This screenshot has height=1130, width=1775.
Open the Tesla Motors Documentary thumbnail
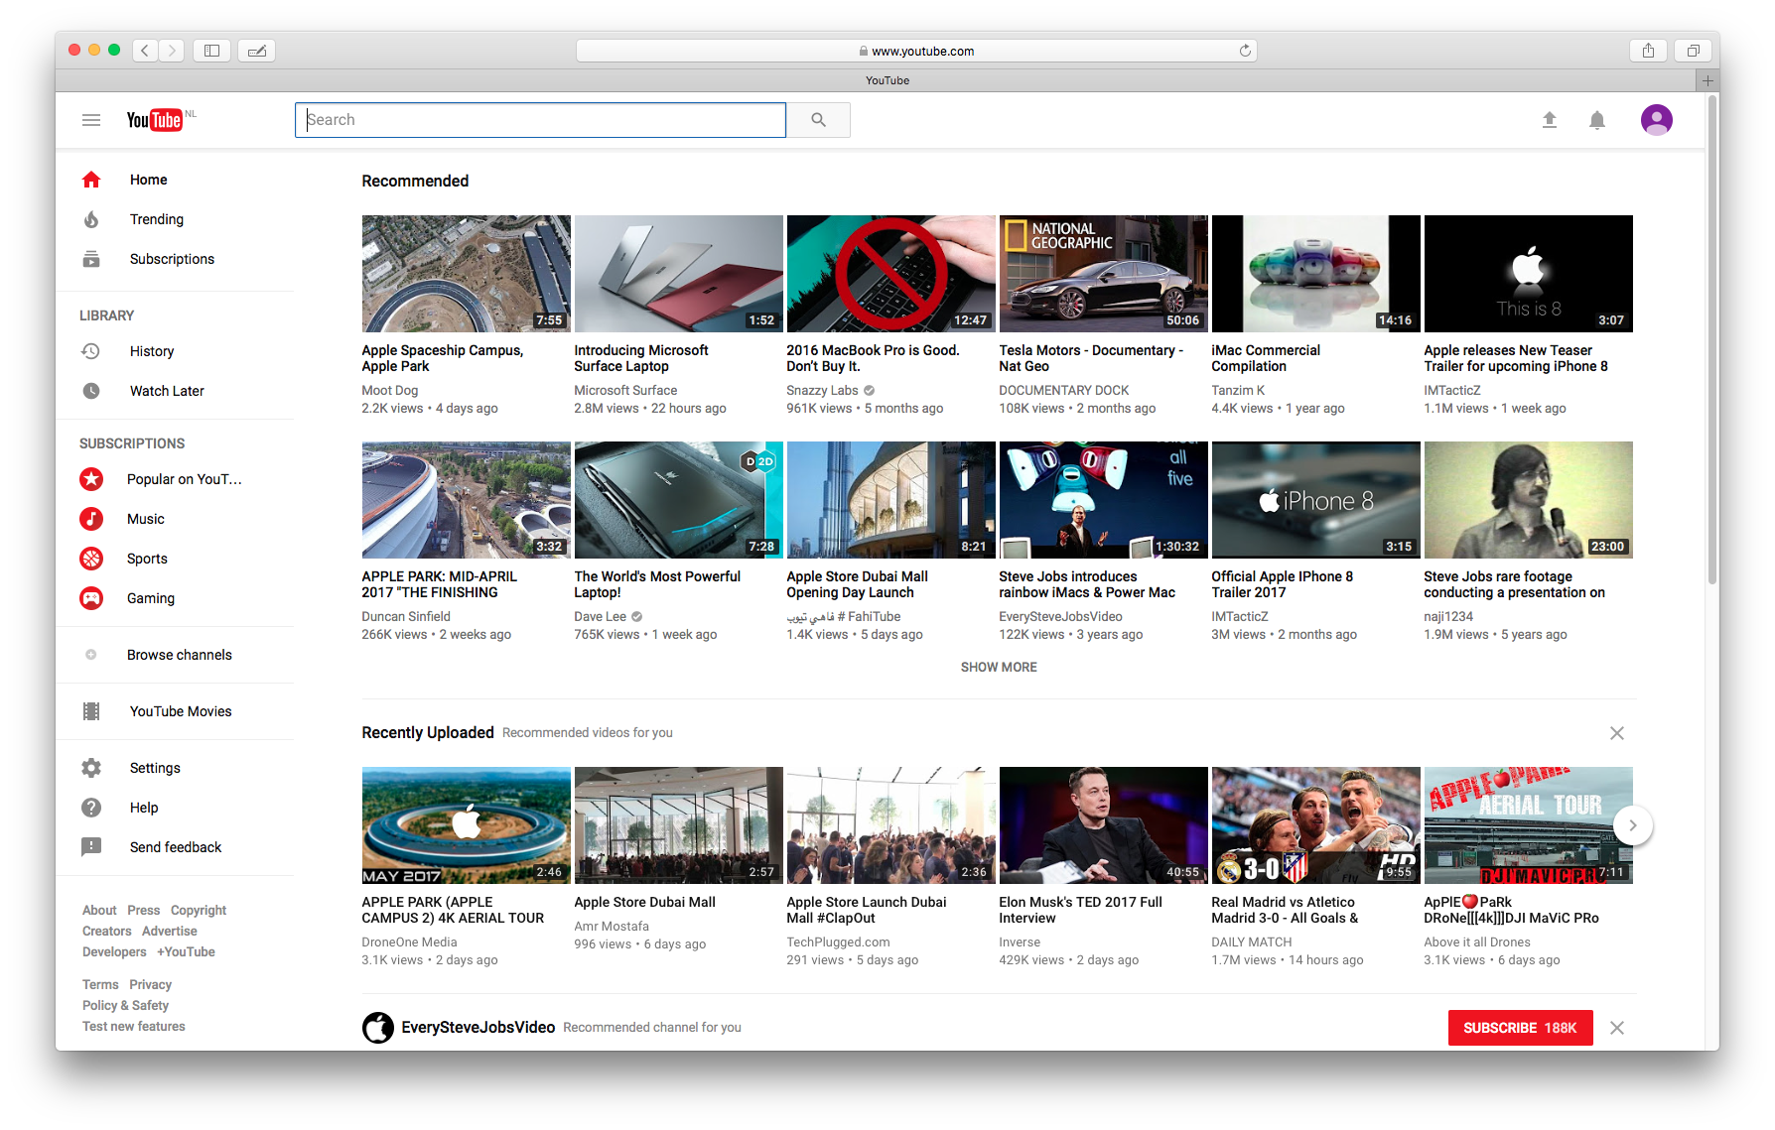(x=1103, y=274)
